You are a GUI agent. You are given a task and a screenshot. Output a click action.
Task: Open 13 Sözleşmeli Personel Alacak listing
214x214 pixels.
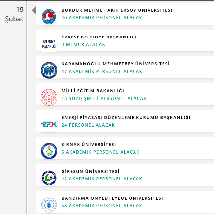click(x=104, y=98)
